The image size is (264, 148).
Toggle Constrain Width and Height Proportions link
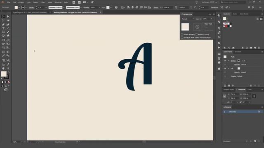coord(254,96)
